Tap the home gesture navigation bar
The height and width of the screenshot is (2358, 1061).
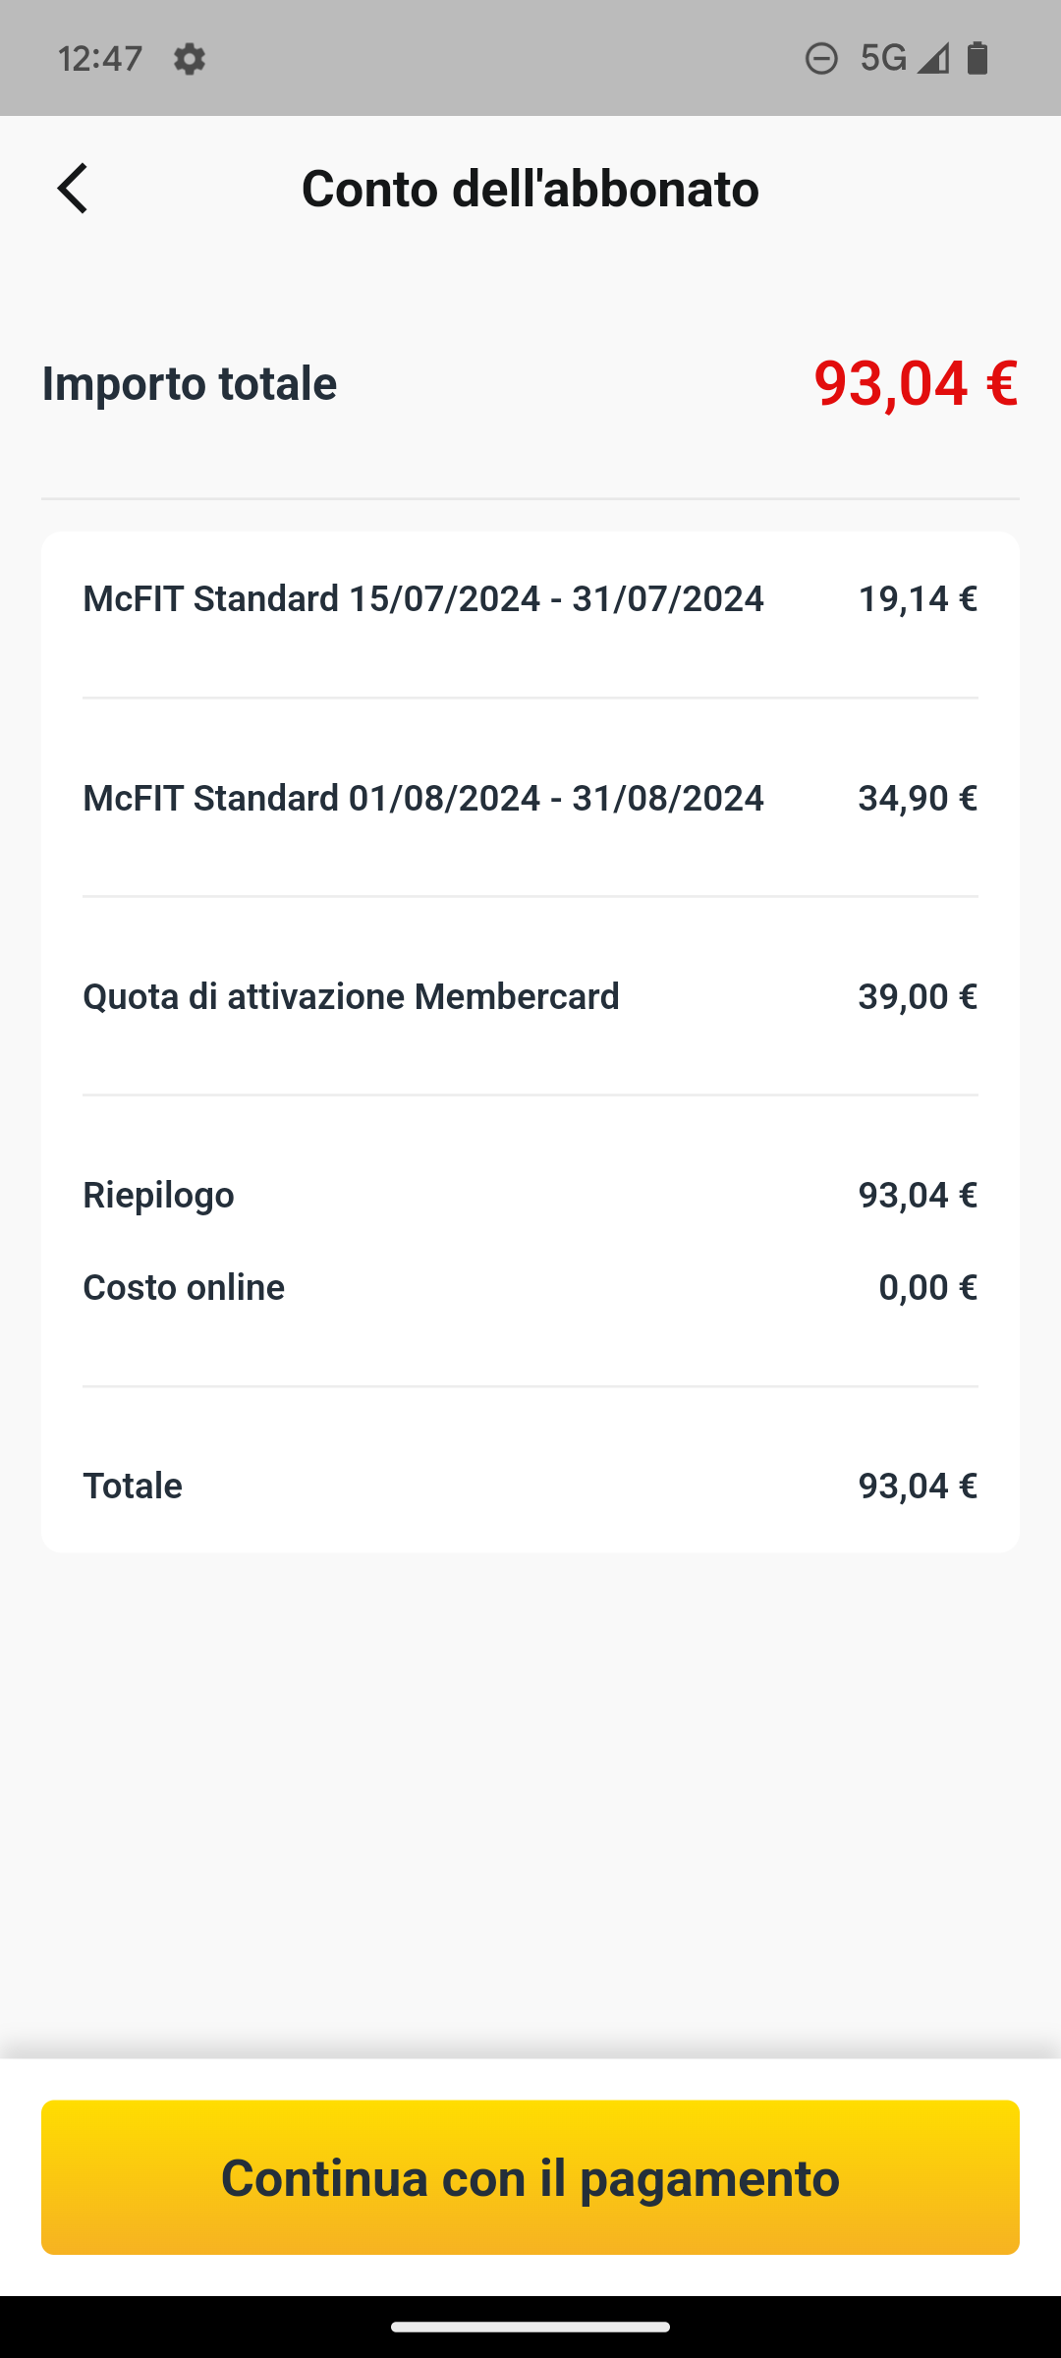click(x=530, y=2327)
